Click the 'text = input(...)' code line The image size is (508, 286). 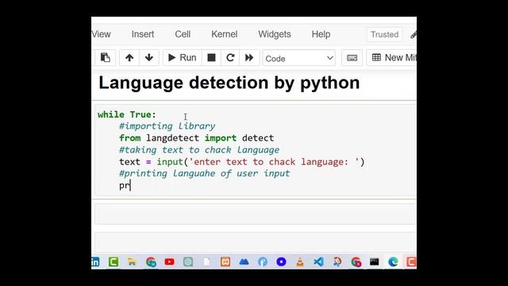pyautogui.click(x=241, y=162)
